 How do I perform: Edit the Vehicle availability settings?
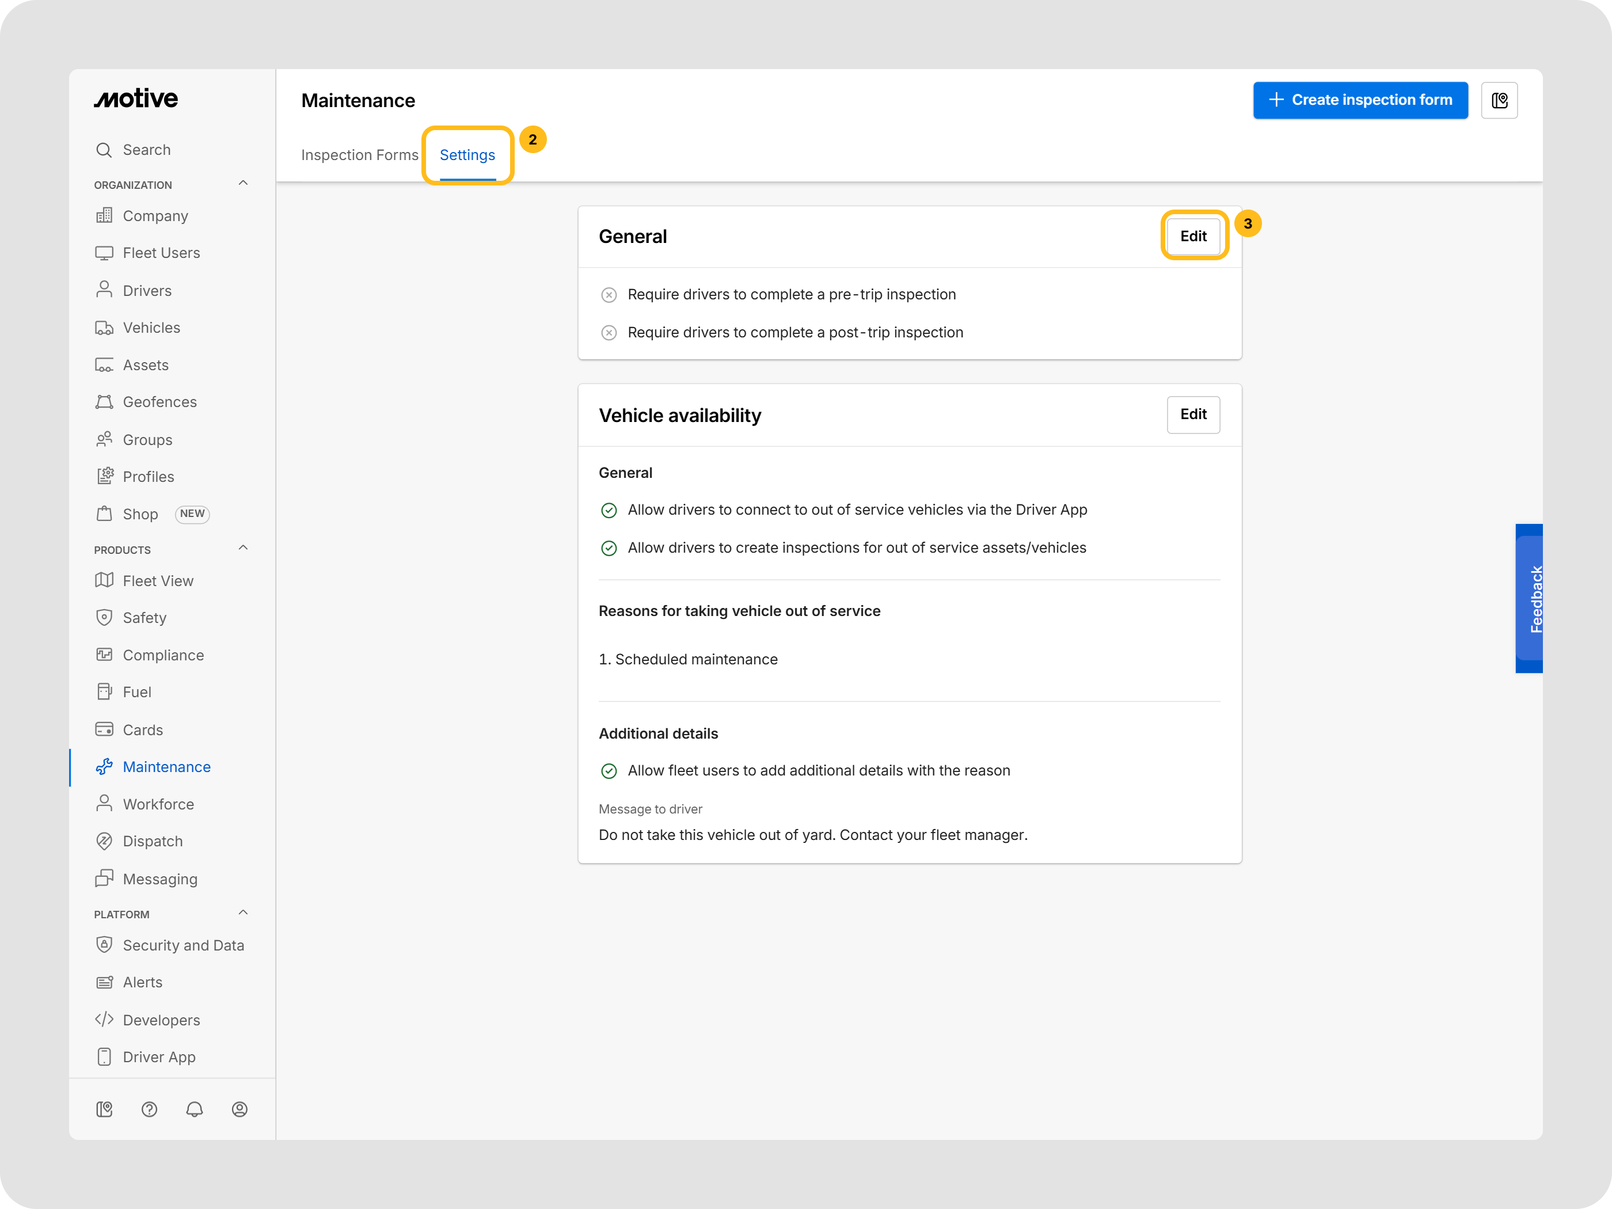pos(1193,415)
